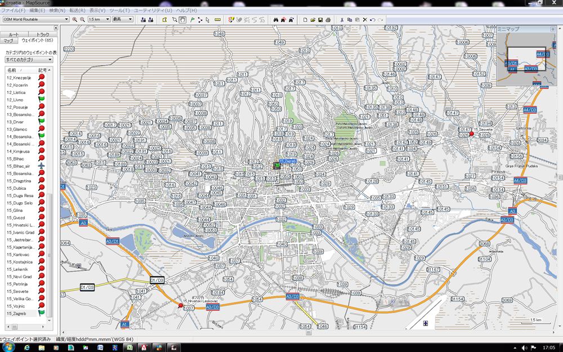Select 15_Karlovac in the waypoint list
563x352 pixels.
20,255
